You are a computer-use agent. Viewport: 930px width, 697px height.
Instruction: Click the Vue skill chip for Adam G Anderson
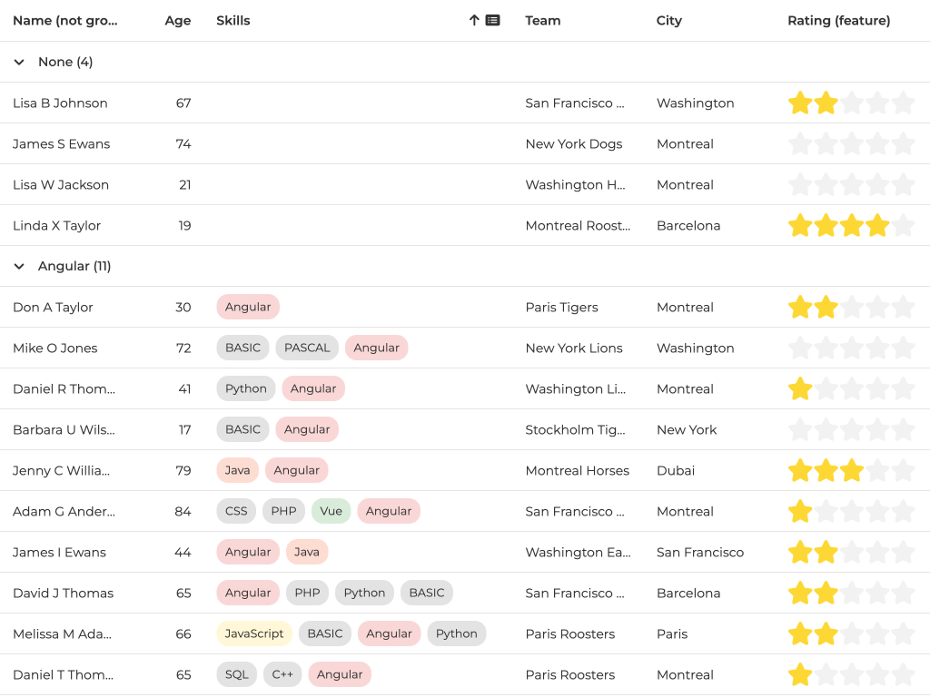tap(331, 511)
